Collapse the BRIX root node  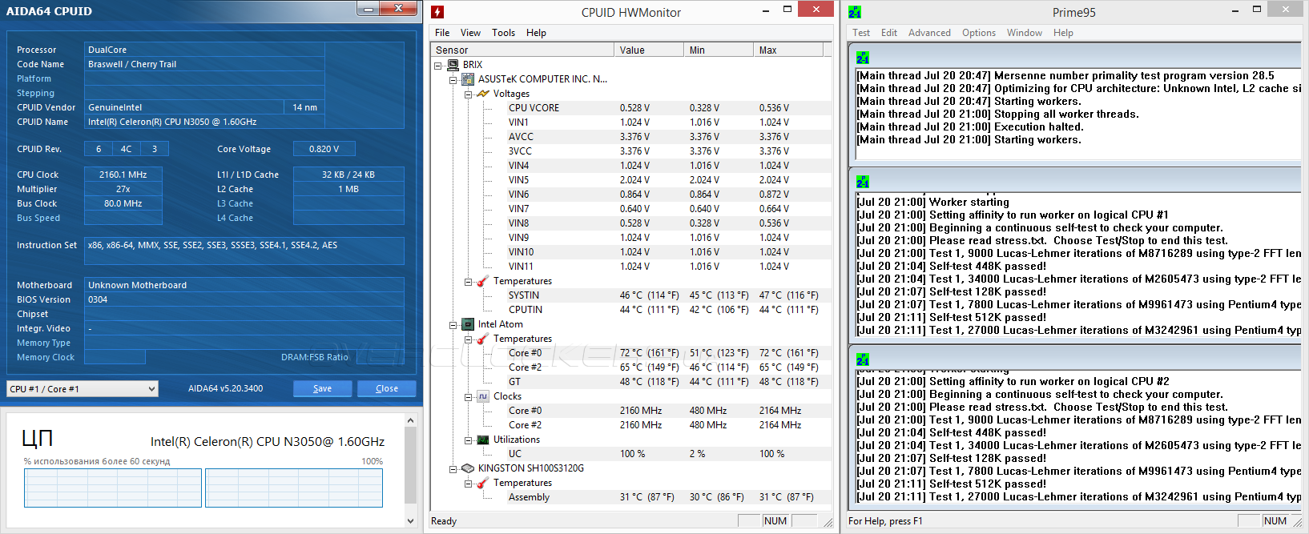(438, 65)
